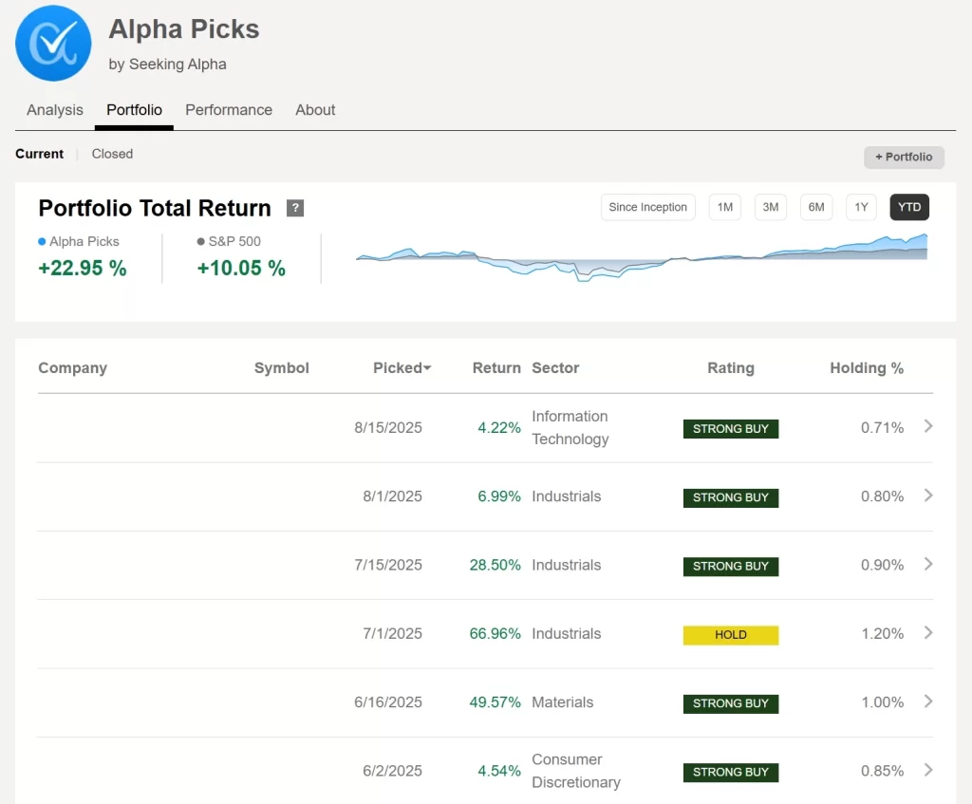
Task: Open the 8/1/2025 Industrials row chevron
Action: click(928, 495)
